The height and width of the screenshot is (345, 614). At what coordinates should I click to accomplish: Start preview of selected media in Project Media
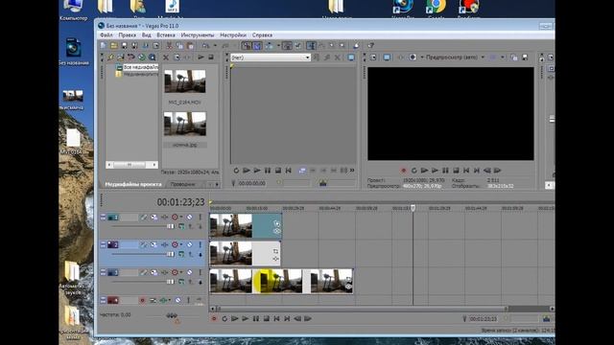point(201,57)
